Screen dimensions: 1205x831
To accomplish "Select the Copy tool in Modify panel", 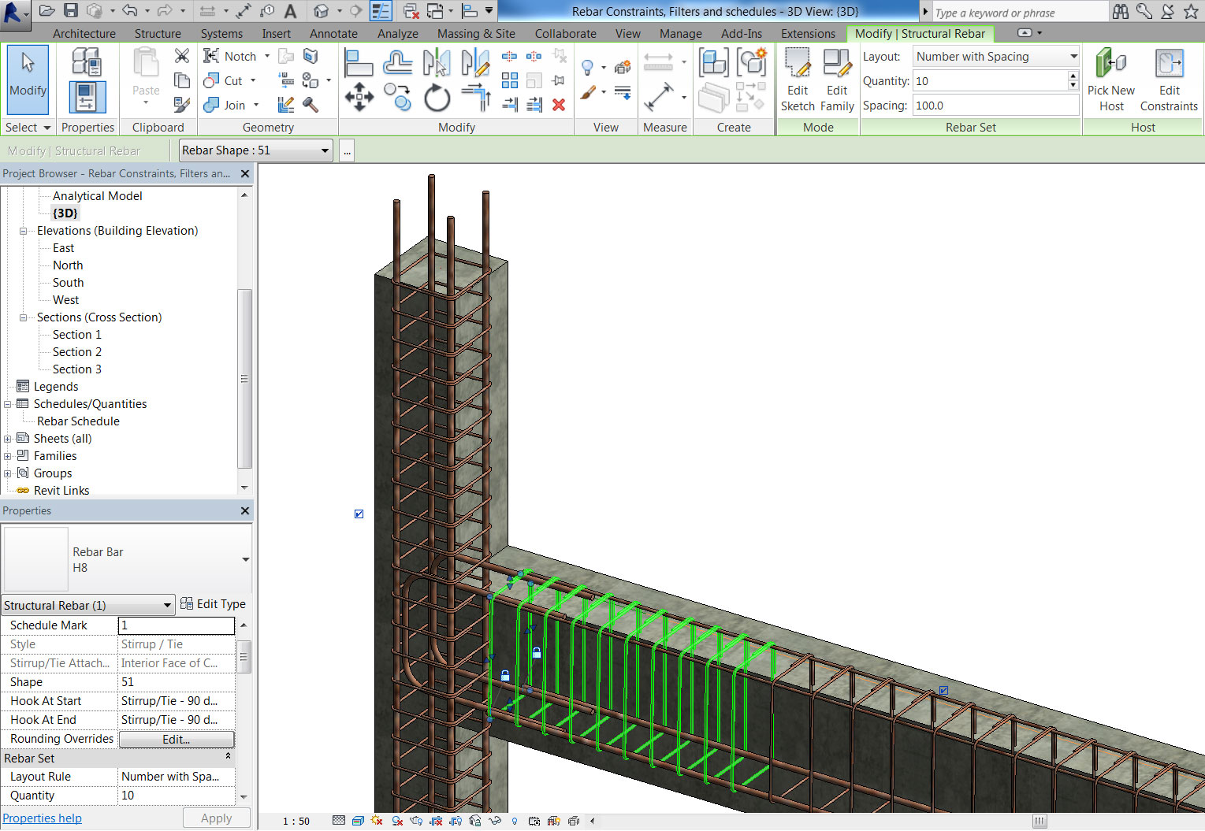I will (396, 96).
